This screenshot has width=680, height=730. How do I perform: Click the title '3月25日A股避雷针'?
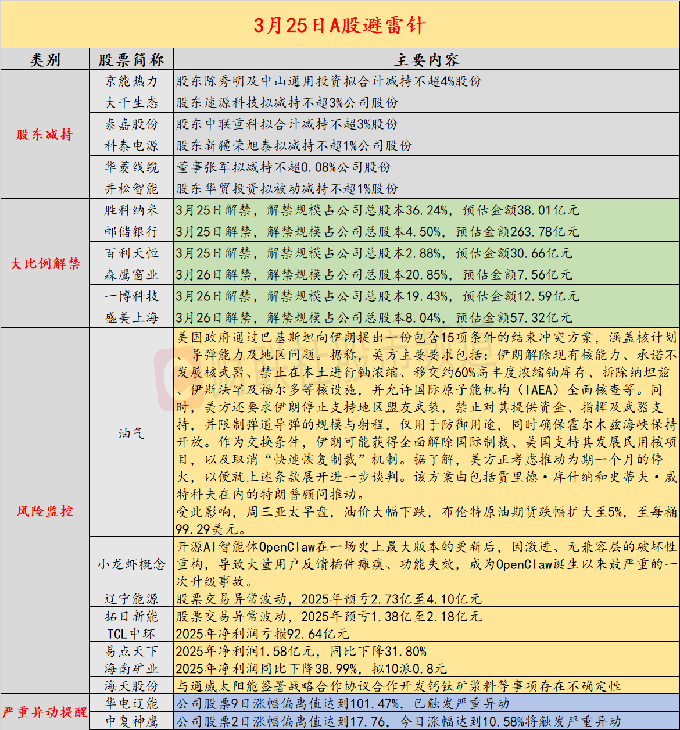339,25
